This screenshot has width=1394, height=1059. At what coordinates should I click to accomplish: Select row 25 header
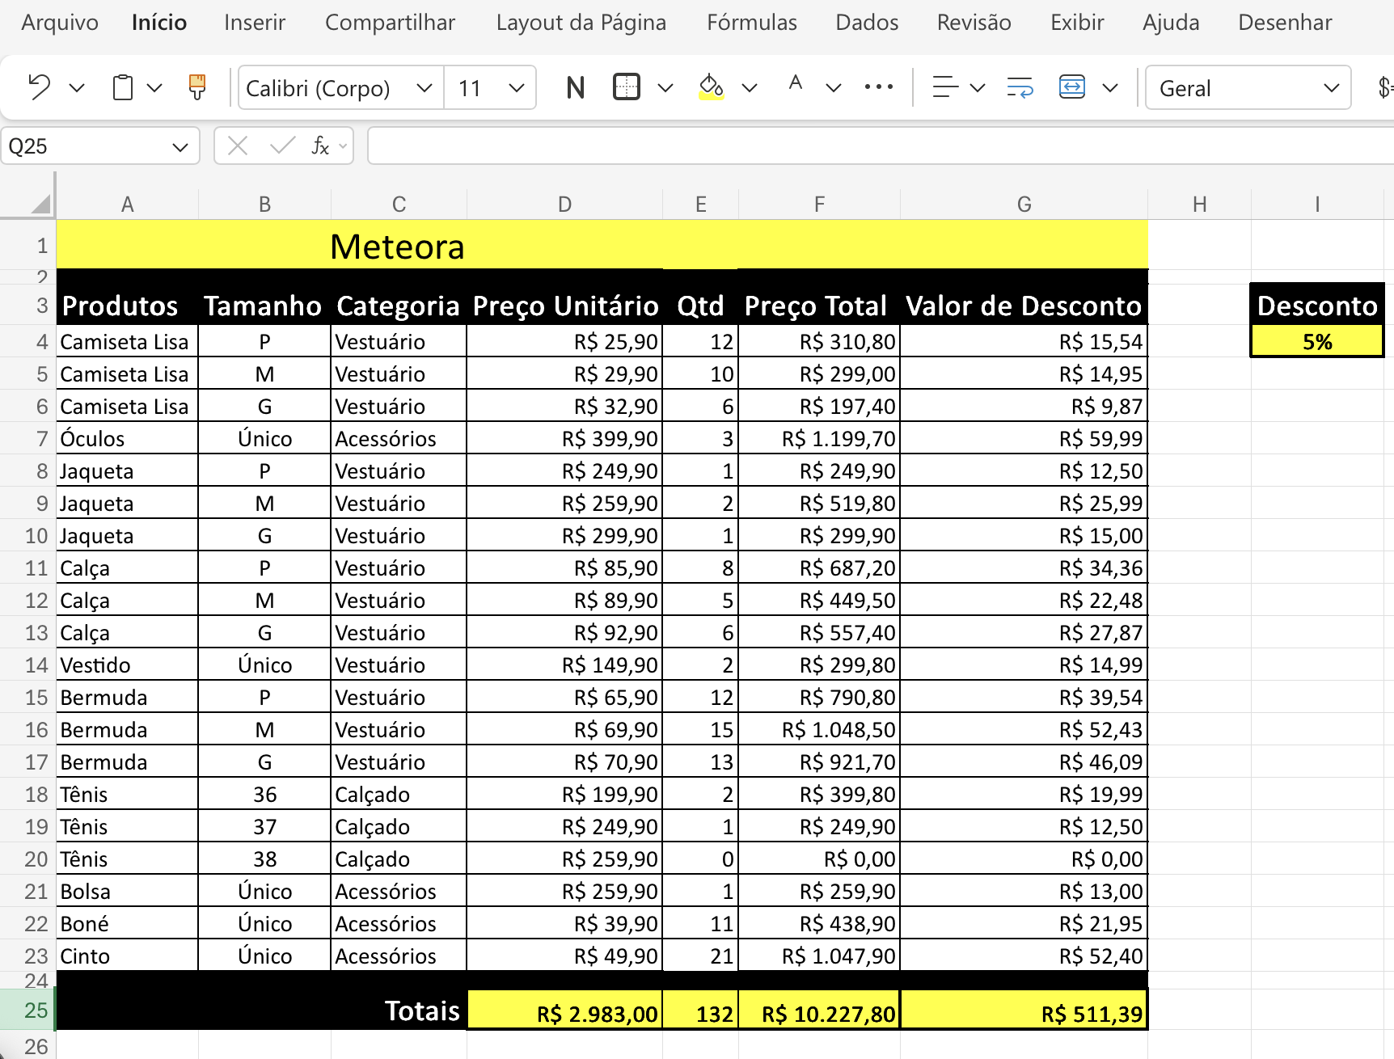point(27,1010)
